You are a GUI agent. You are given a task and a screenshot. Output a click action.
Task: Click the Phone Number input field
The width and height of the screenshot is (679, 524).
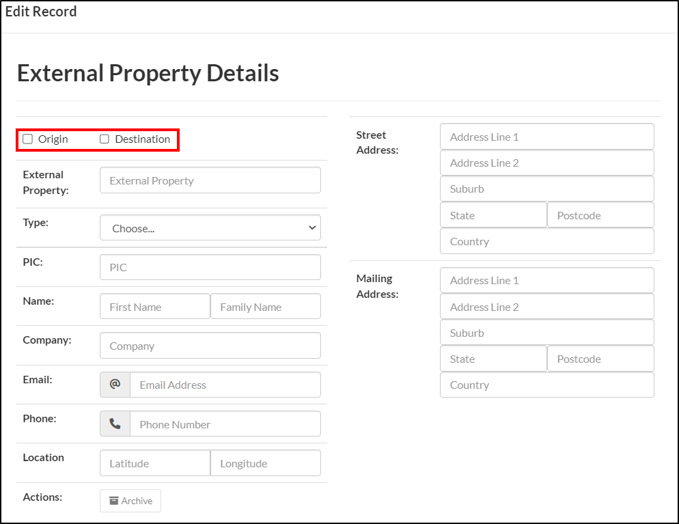225,424
